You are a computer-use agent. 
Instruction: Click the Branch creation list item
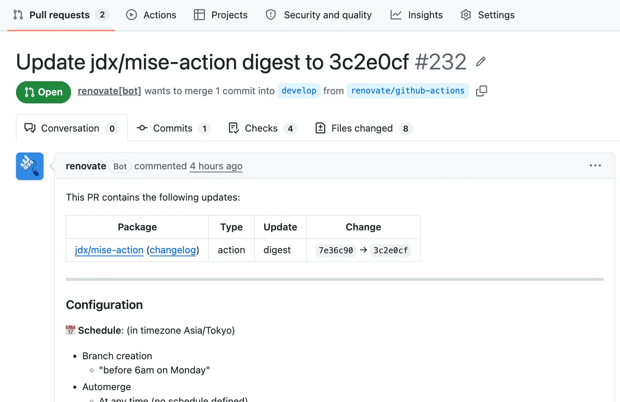pyautogui.click(x=117, y=356)
